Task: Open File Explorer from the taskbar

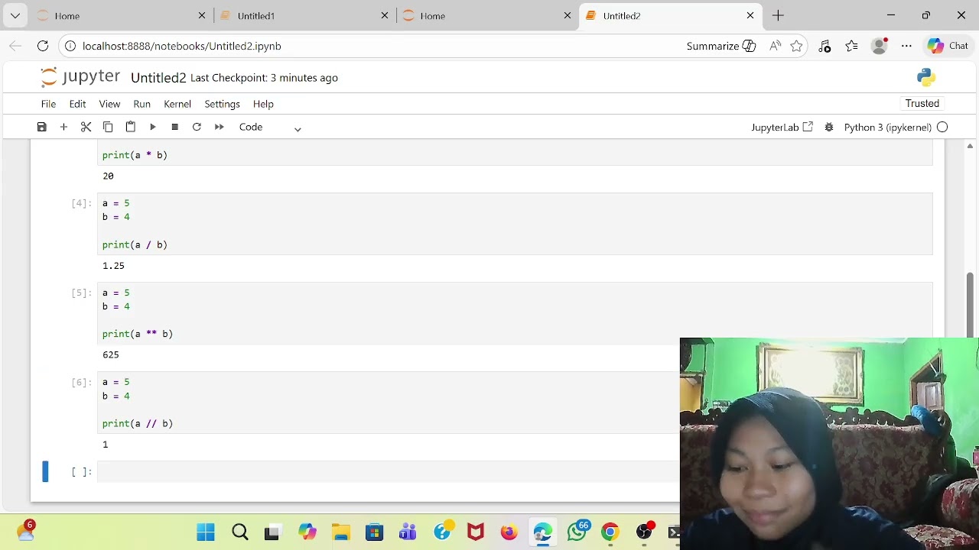Action: pyautogui.click(x=341, y=532)
